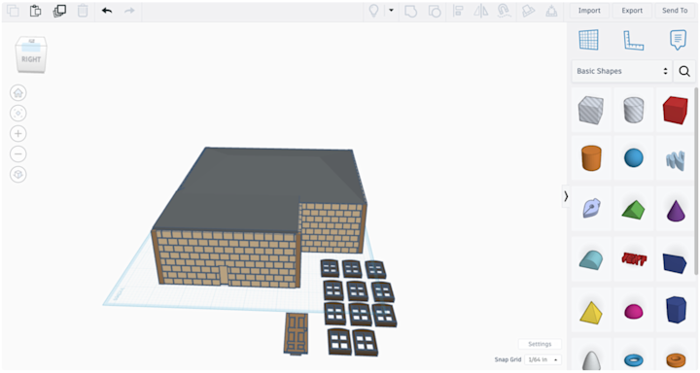Select the dark blue Wedge shape

pos(675,263)
